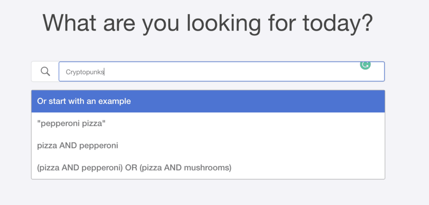Select "Or start with an example" header
This screenshot has height=205, width=429.
pyautogui.click(x=84, y=101)
